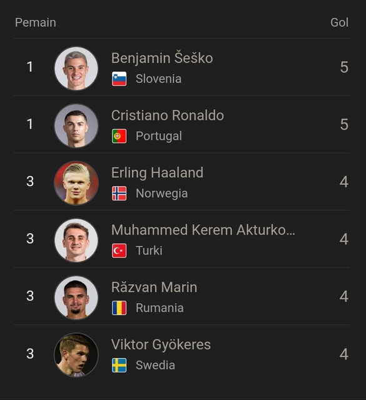Click the Slovenia flag icon
The image size is (366, 400).
tap(119, 79)
